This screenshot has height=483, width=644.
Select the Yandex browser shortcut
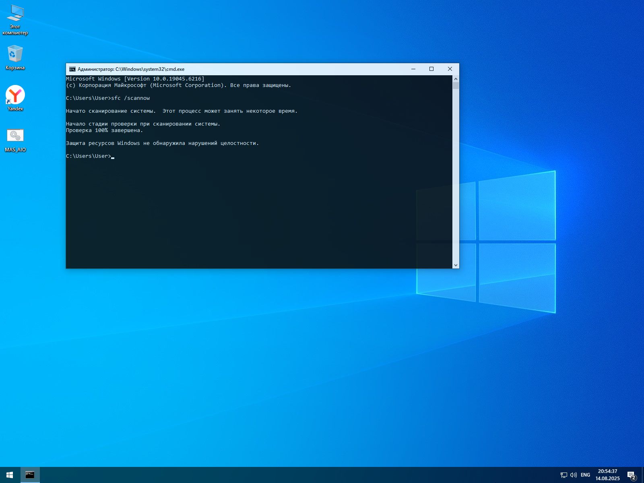point(15,98)
